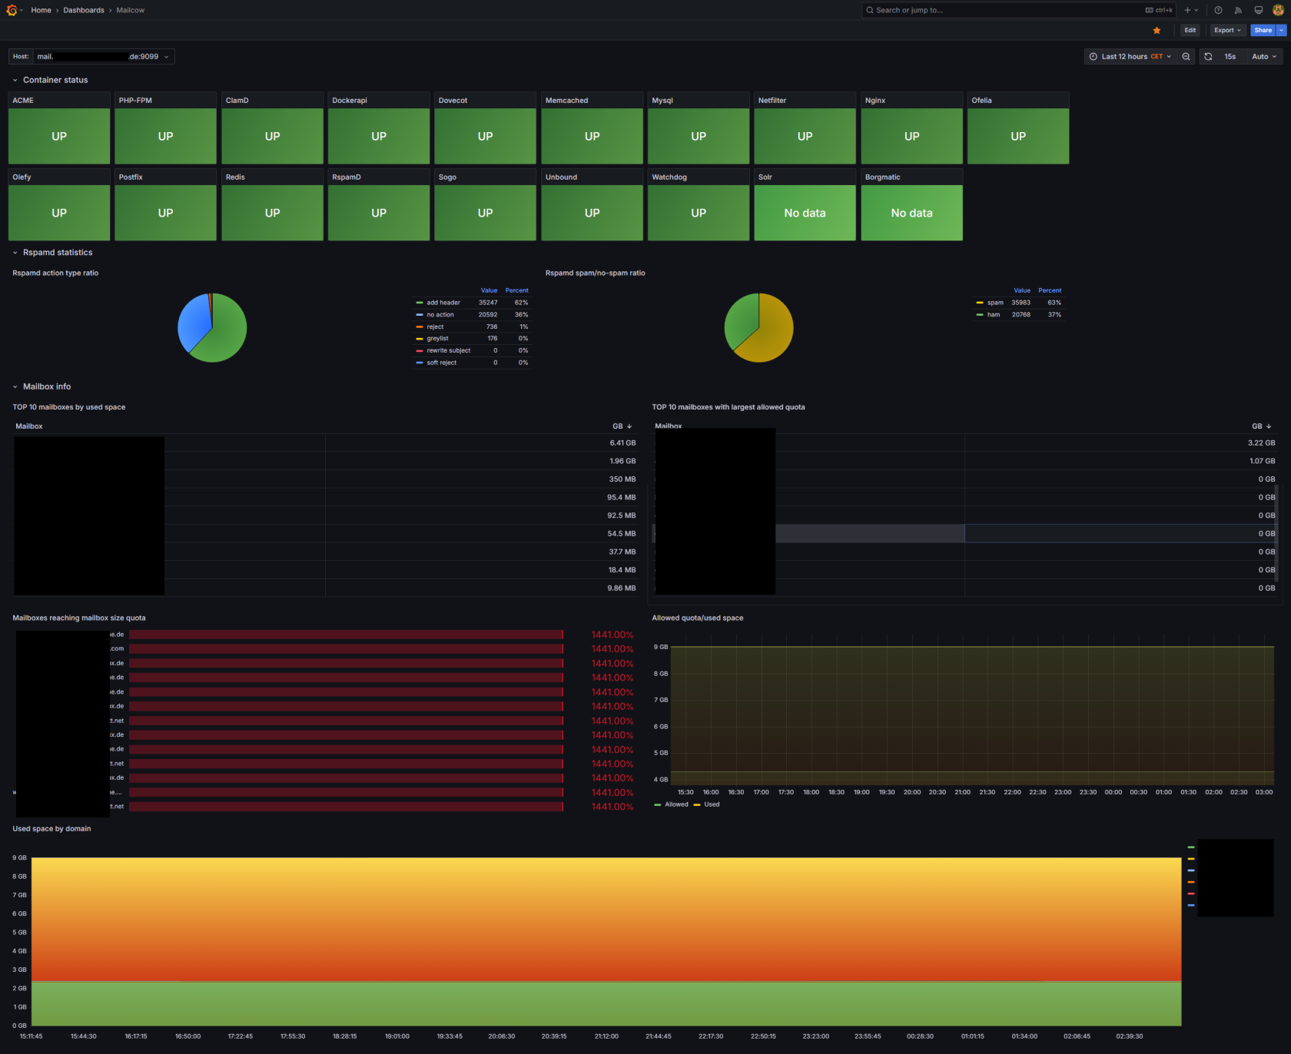The width and height of the screenshot is (1291, 1054).
Task: Click the refresh dashboard icon
Action: coord(1208,57)
